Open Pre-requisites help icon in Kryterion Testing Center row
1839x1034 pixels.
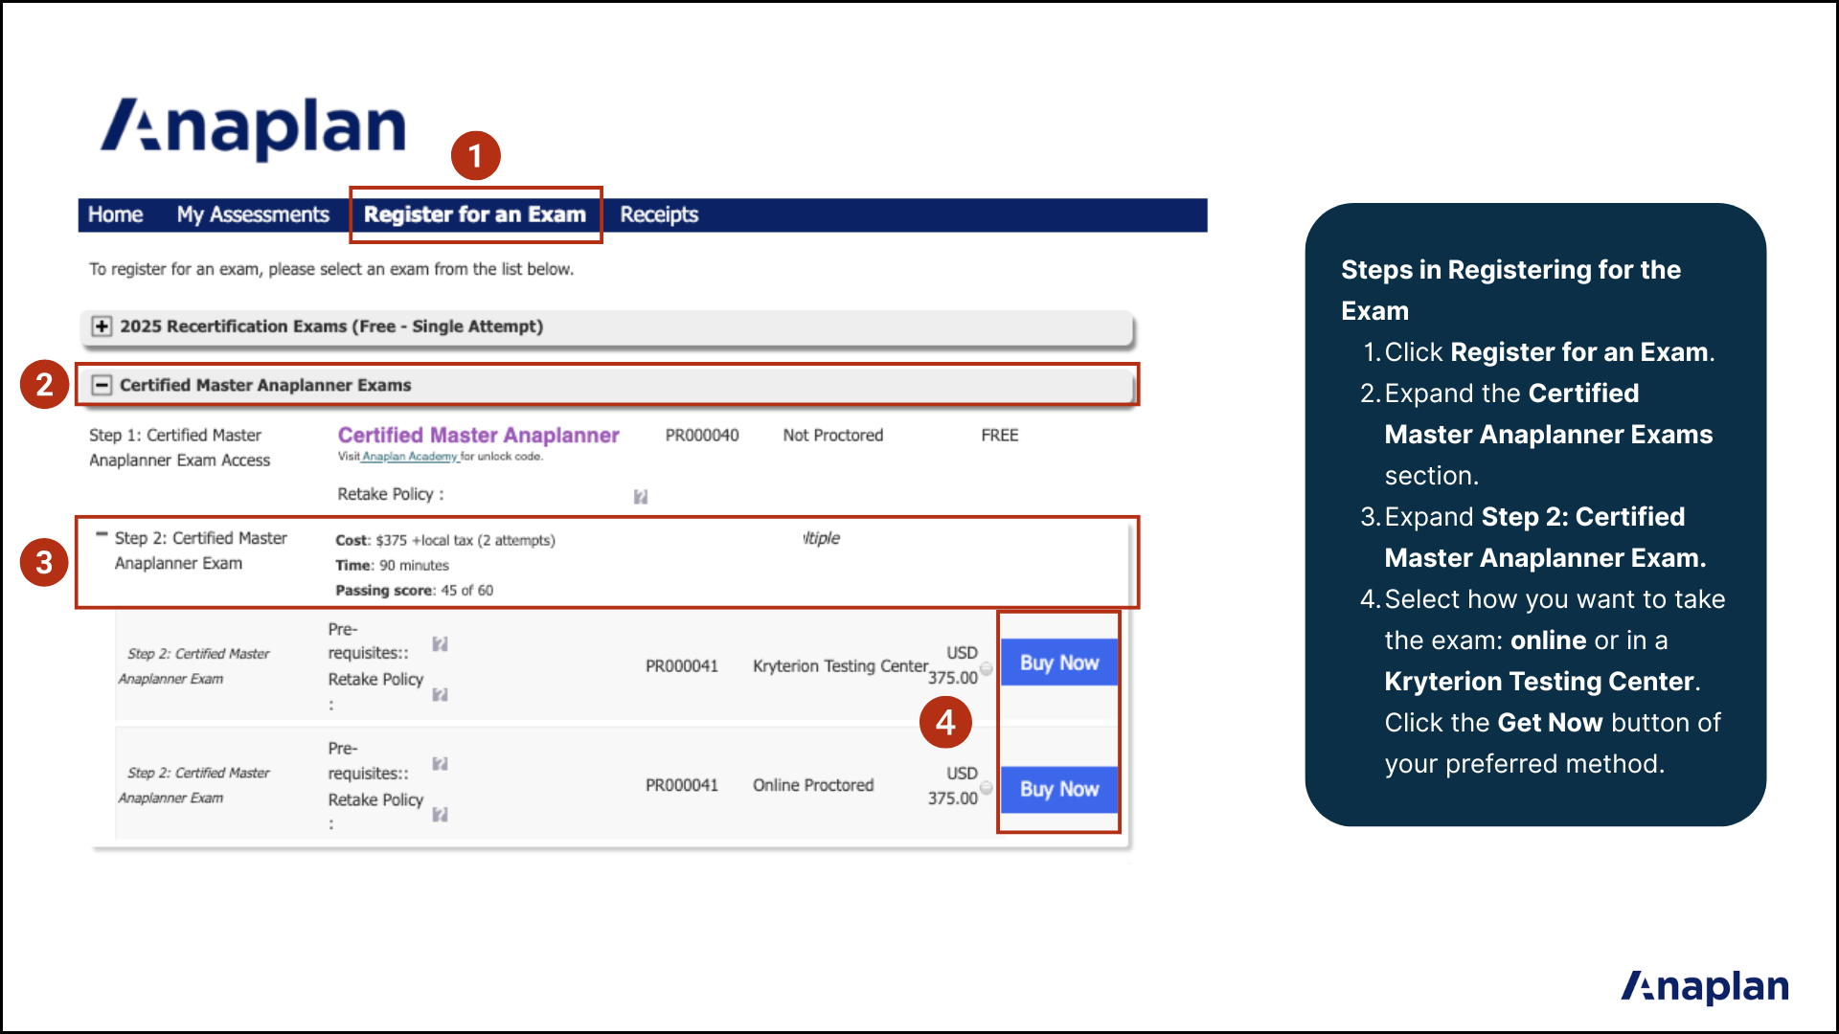440,643
